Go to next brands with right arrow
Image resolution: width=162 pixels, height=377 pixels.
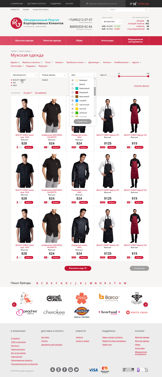[146, 305]
